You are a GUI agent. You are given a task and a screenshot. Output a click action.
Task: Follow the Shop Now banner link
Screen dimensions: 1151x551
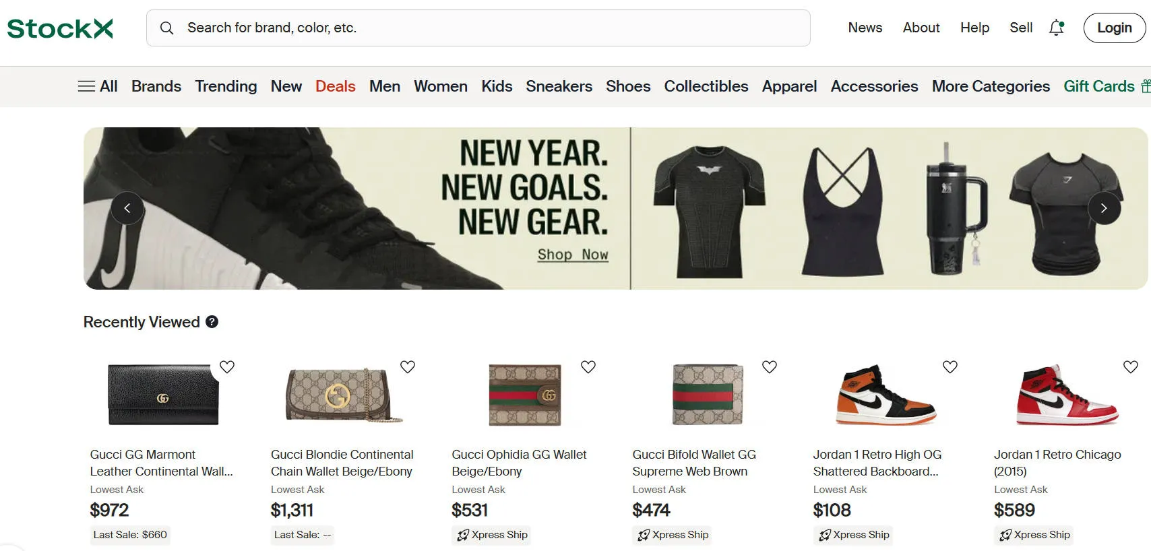[x=573, y=255]
